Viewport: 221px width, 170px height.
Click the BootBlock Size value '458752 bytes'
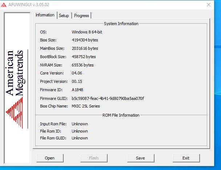point(84,57)
